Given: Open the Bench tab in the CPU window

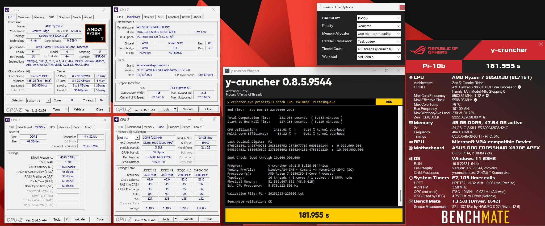Looking at the screenshot, I should coord(77,17).
